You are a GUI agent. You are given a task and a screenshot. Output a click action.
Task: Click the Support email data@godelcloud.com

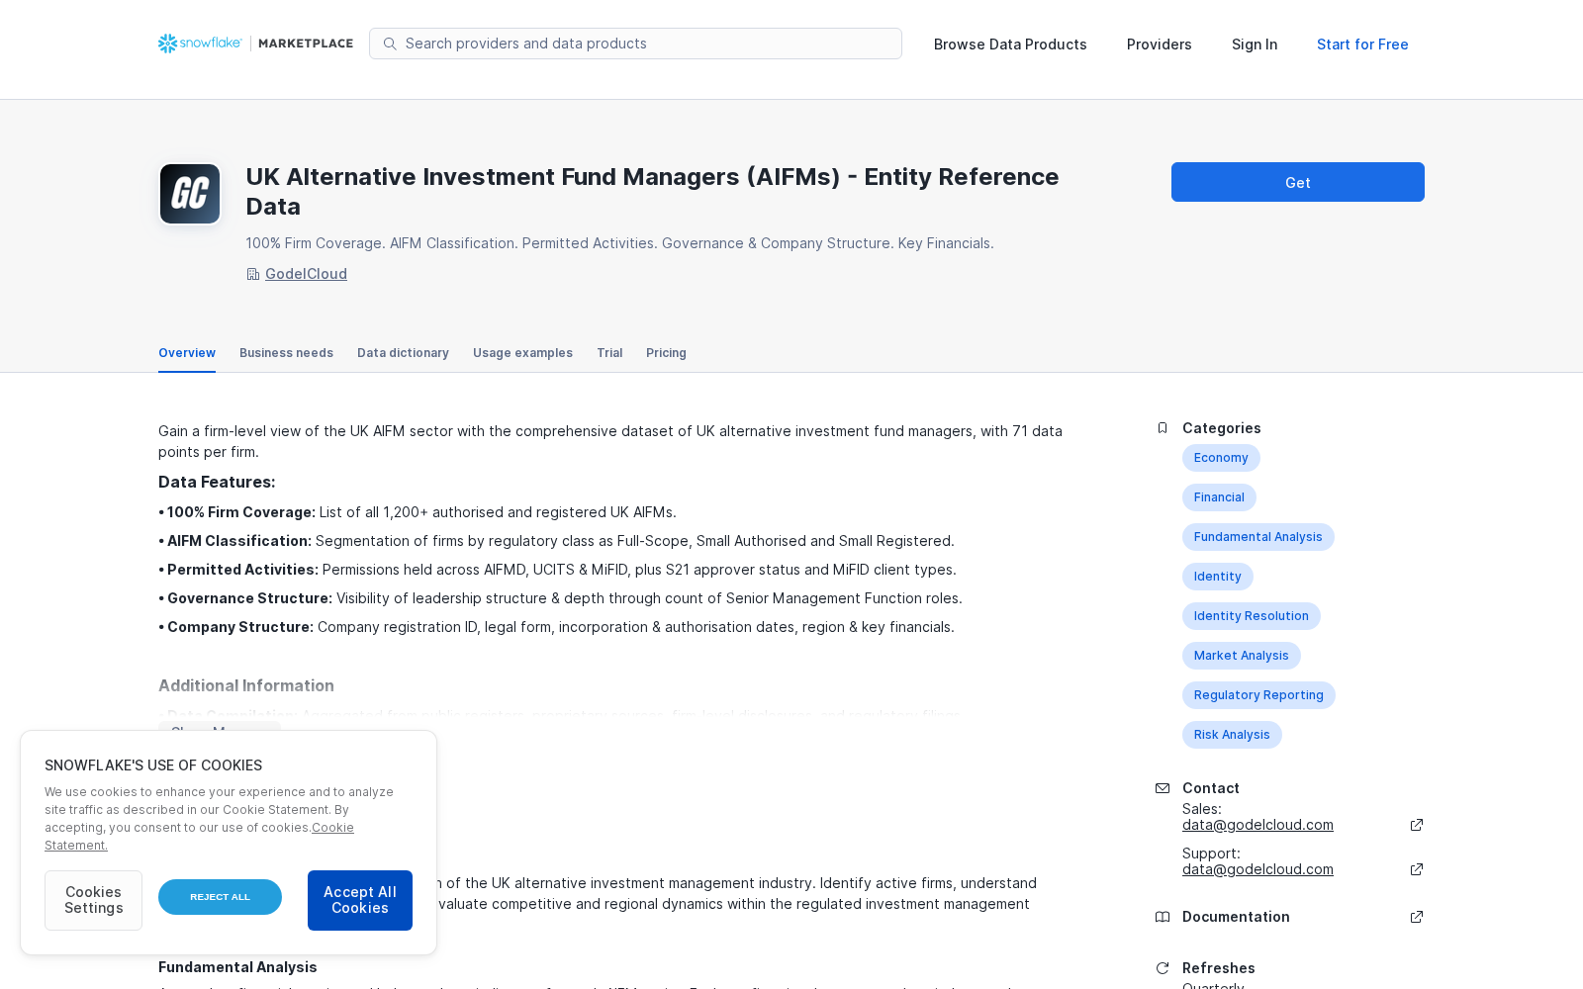tap(1257, 869)
